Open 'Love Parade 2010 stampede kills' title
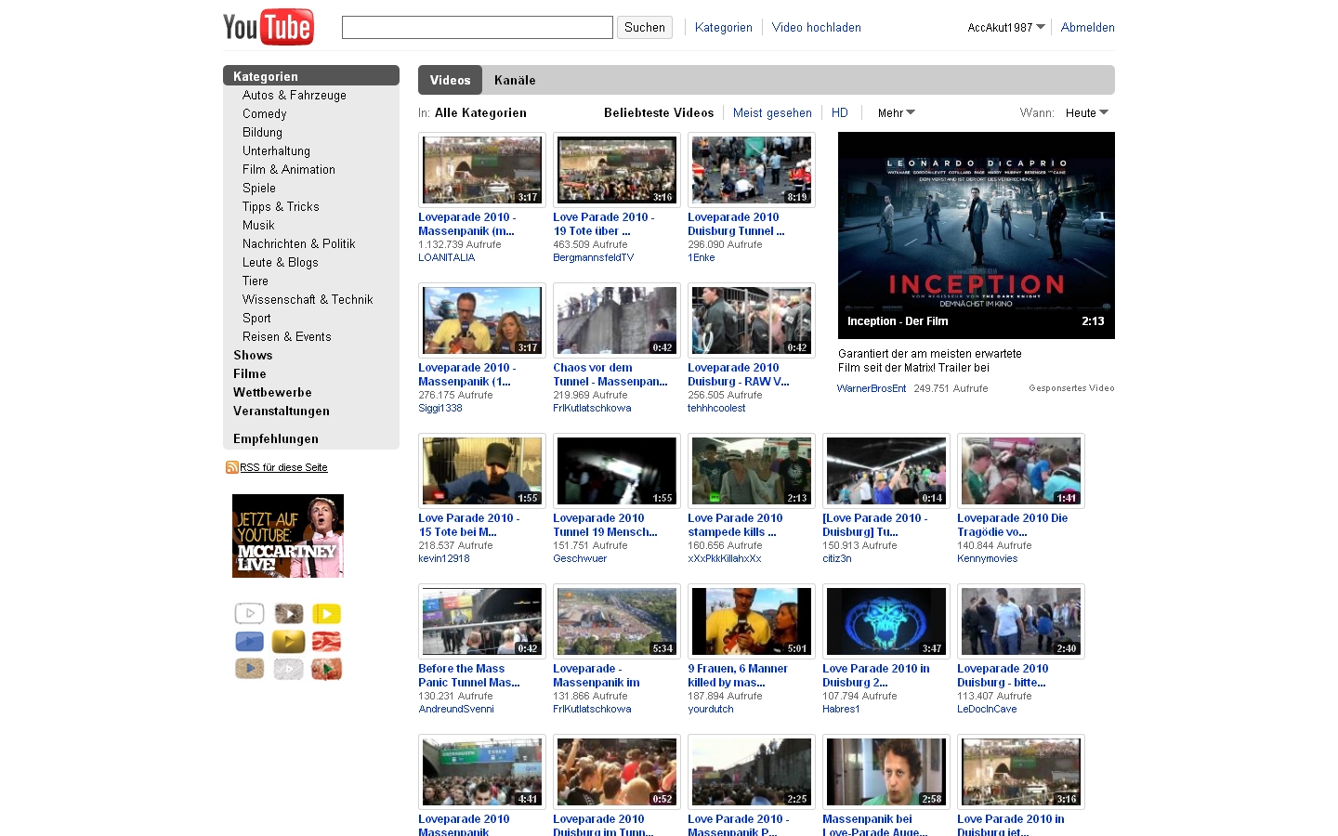Image resolution: width=1338 pixels, height=836 pixels. coord(735,525)
